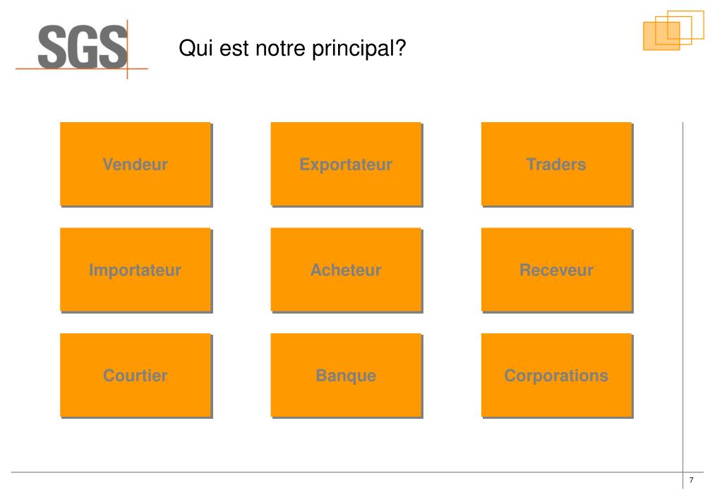Click the slide title 'Qui est notre principal?'

pos(292,49)
